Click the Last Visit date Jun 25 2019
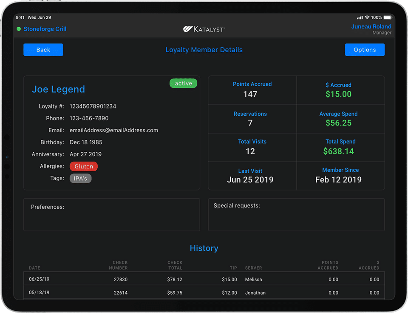This screenshot has width=408, height=313. (x=250, y=179)
